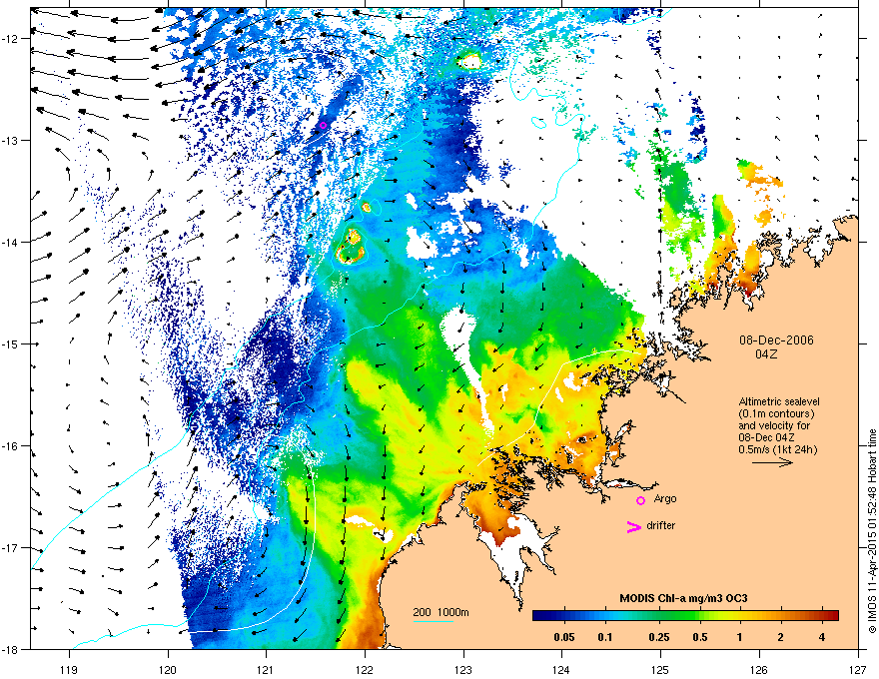Screen dimensions: 879x679
Task: Click longitude axis label 125
Action: coord(661,669)
